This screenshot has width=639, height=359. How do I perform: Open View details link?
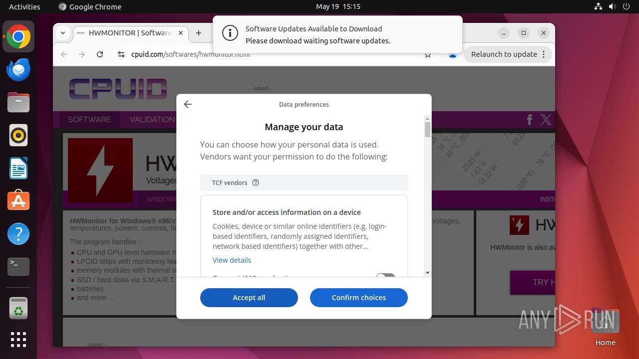(x=232, y=260)
